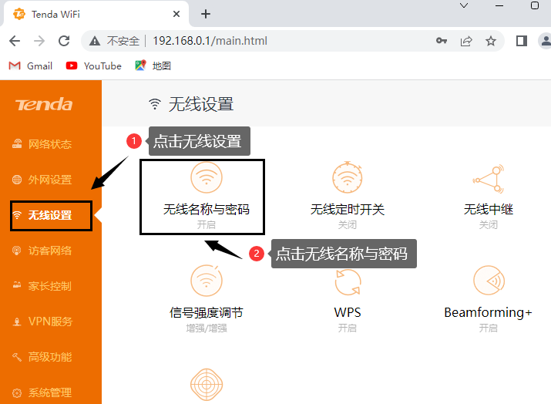Screen dimensions: 551x404
Task: Open the 无线中继 wireless repeater icon
Action: click(489, 179)
